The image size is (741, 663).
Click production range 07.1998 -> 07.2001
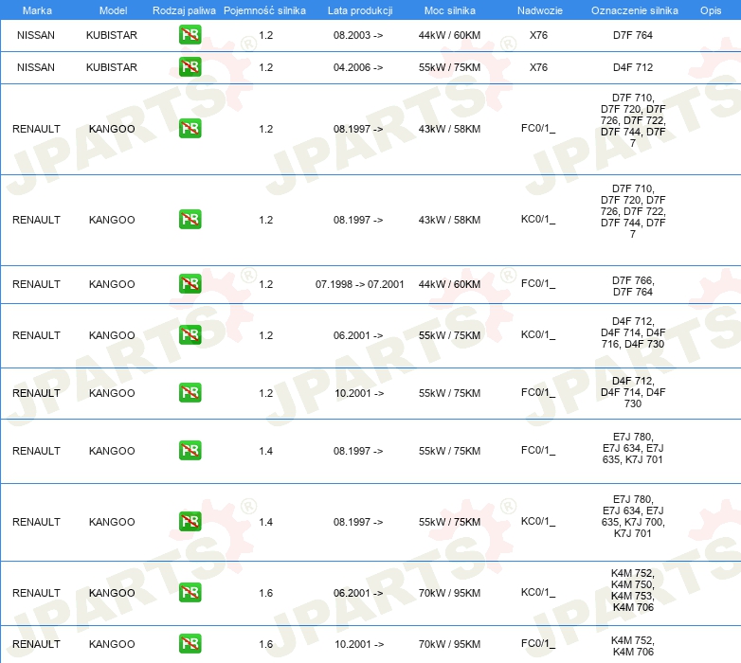(x=360, y=284)
